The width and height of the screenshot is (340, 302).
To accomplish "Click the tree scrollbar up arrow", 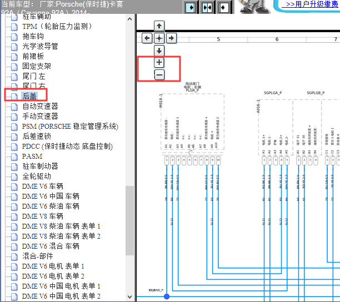I will tap(129, 19).
